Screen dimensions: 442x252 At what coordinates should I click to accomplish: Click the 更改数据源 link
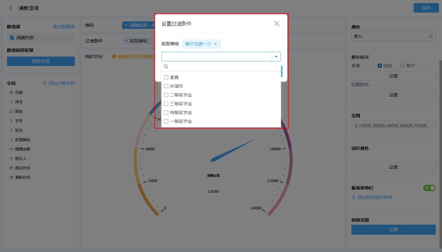pos(64,27)
